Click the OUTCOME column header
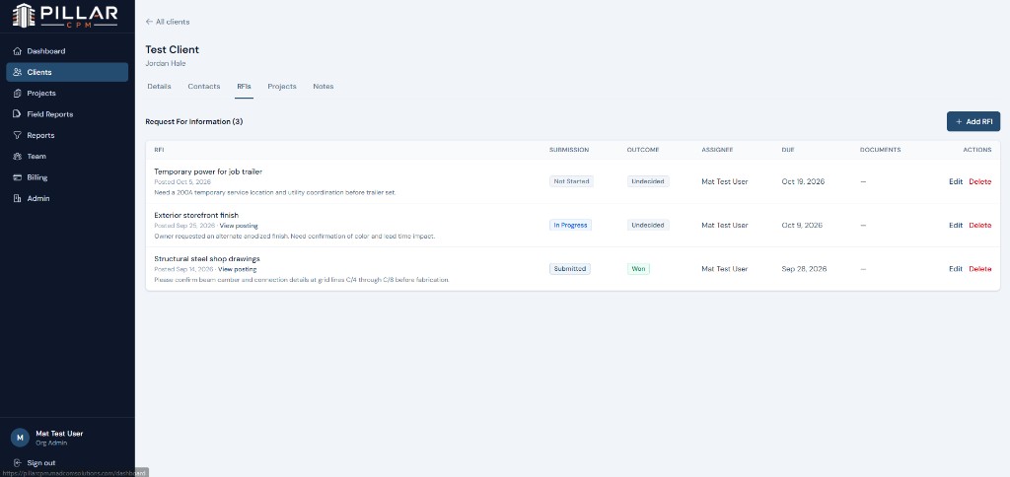This screenshot has width=1010, height=477. pyautogui.click(x=643, y=150)
